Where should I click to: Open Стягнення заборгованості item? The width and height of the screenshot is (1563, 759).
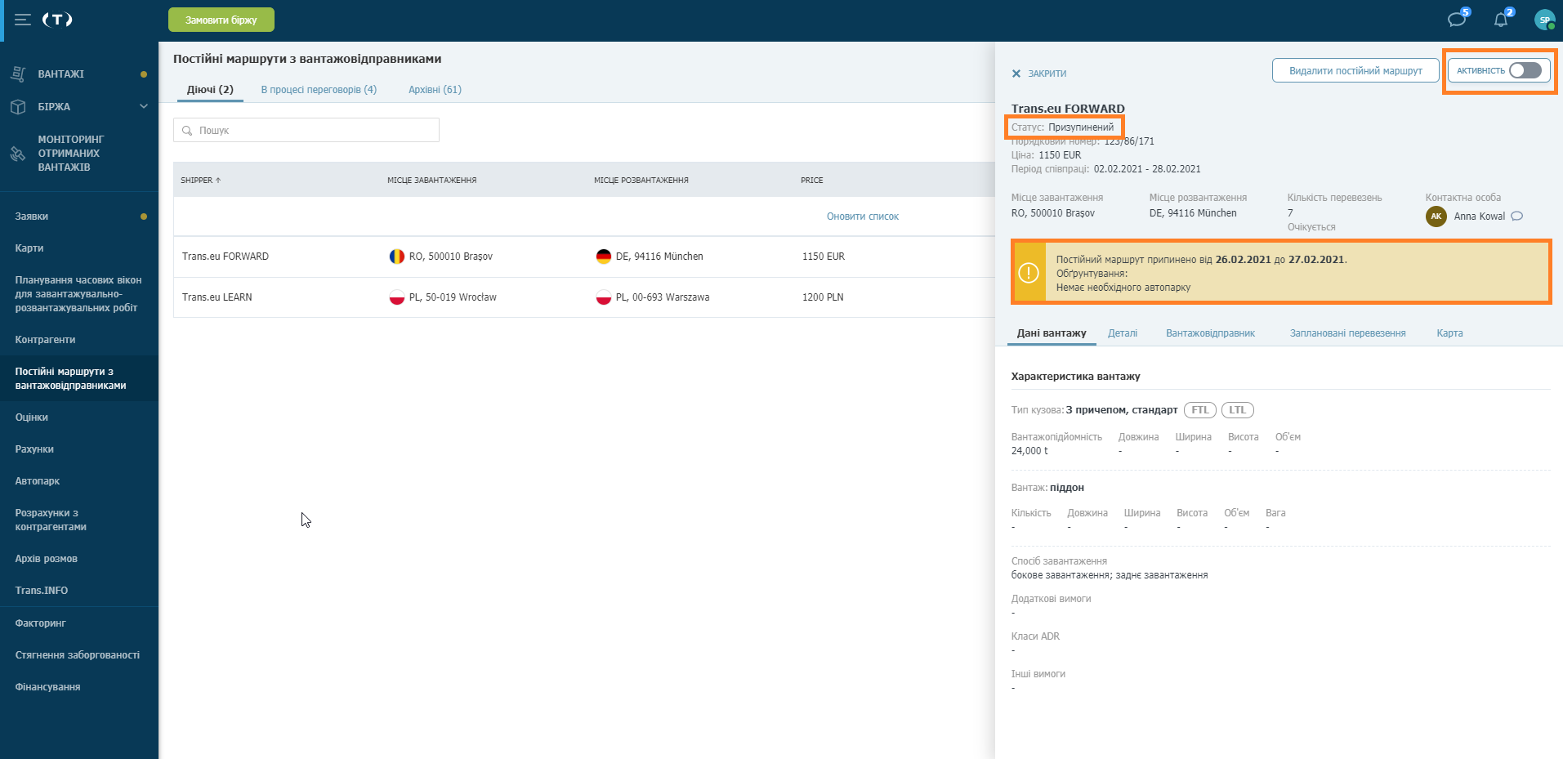click(79, 655)
